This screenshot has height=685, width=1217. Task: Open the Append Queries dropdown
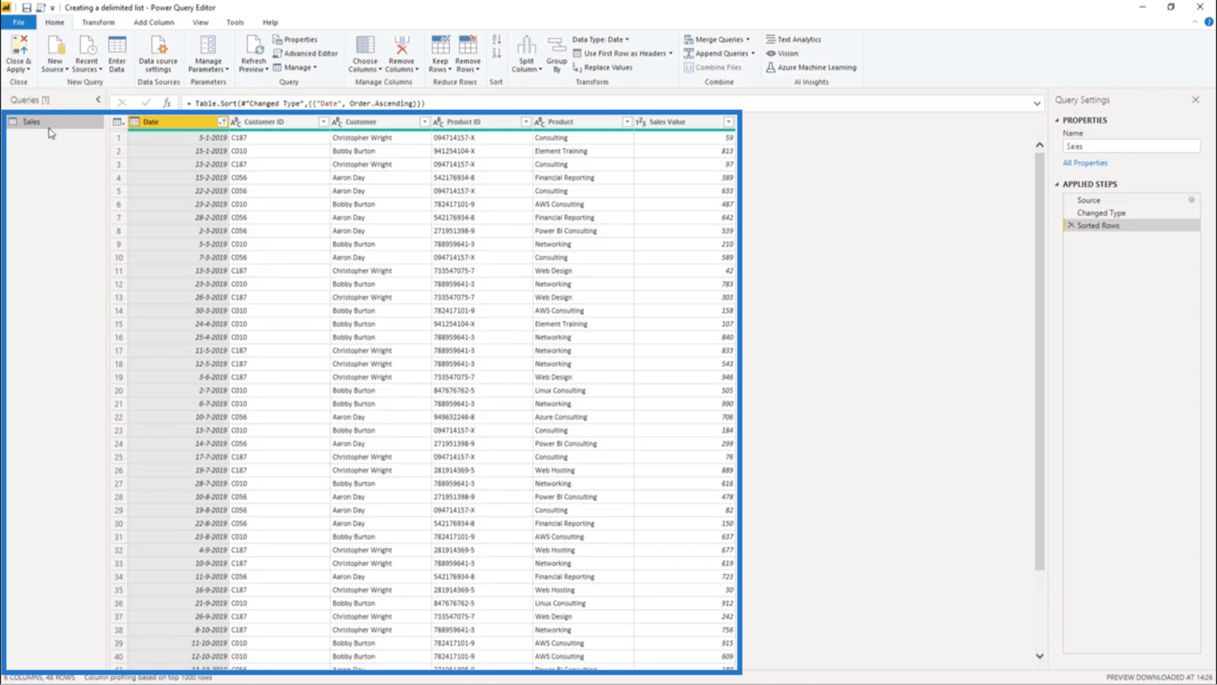pyautogui.click(x=719, y=53)
